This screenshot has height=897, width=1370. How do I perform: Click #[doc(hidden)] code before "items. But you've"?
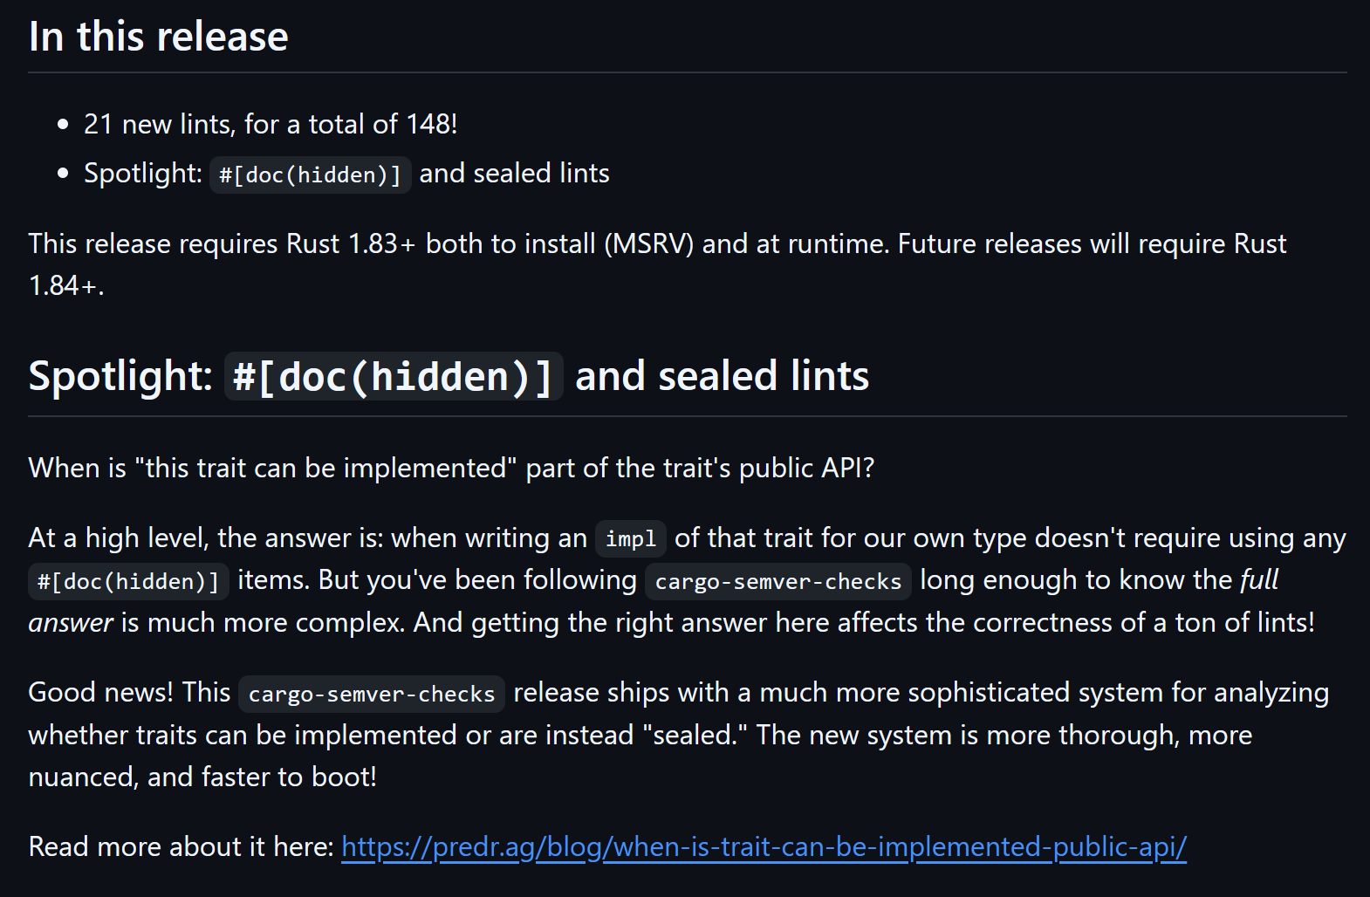(x=128, y=581)
